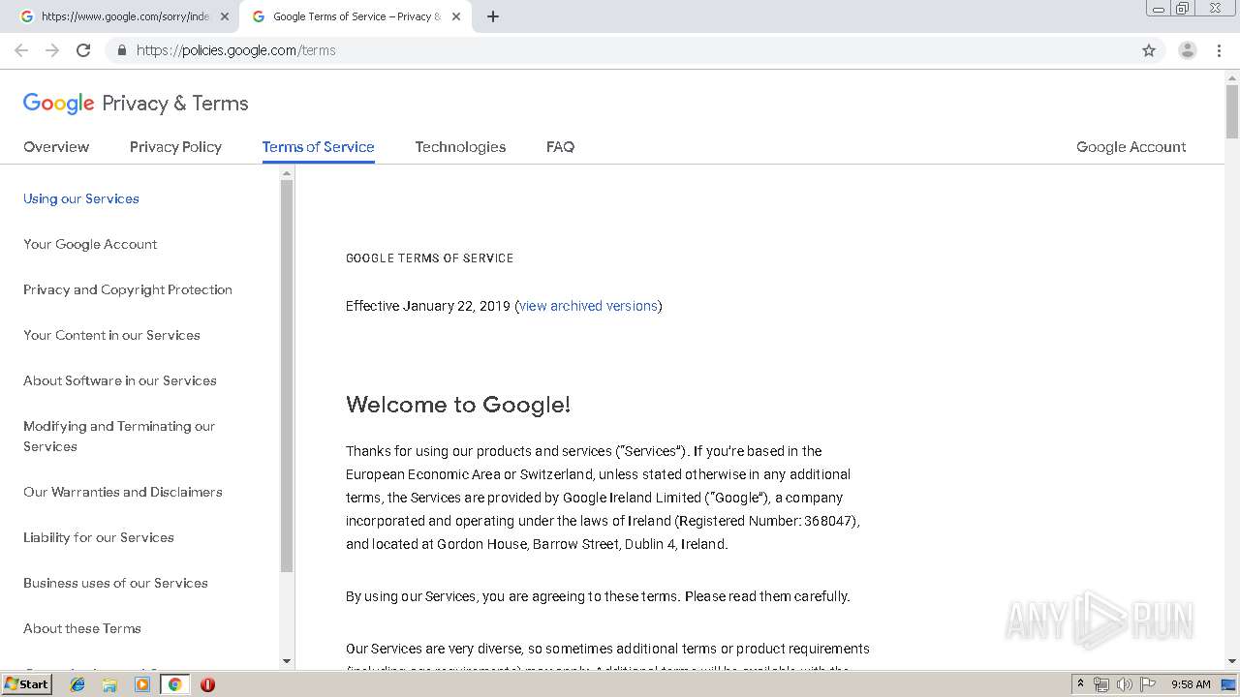Viewport: 1240px width, 697px height.
Task: Open Liability for our Services section
Action: click(99, 537)
